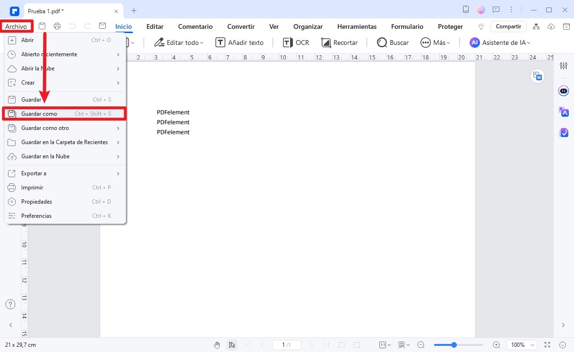Image resolution: width=574 pixels, height=352 pixels.
Task: Open the fit page 1:1 dropdown
Action: pyautogui.click(x=386, y=345)
